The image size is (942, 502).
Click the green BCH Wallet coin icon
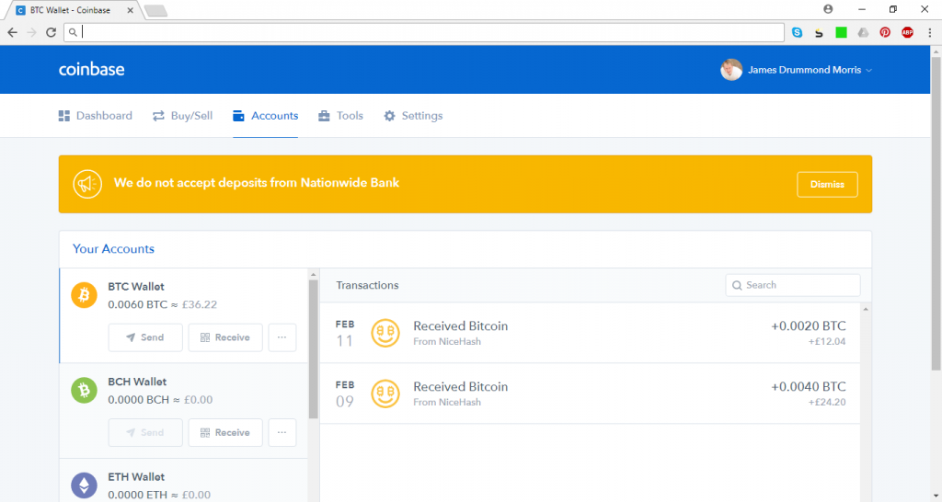[x=84, y=391]
